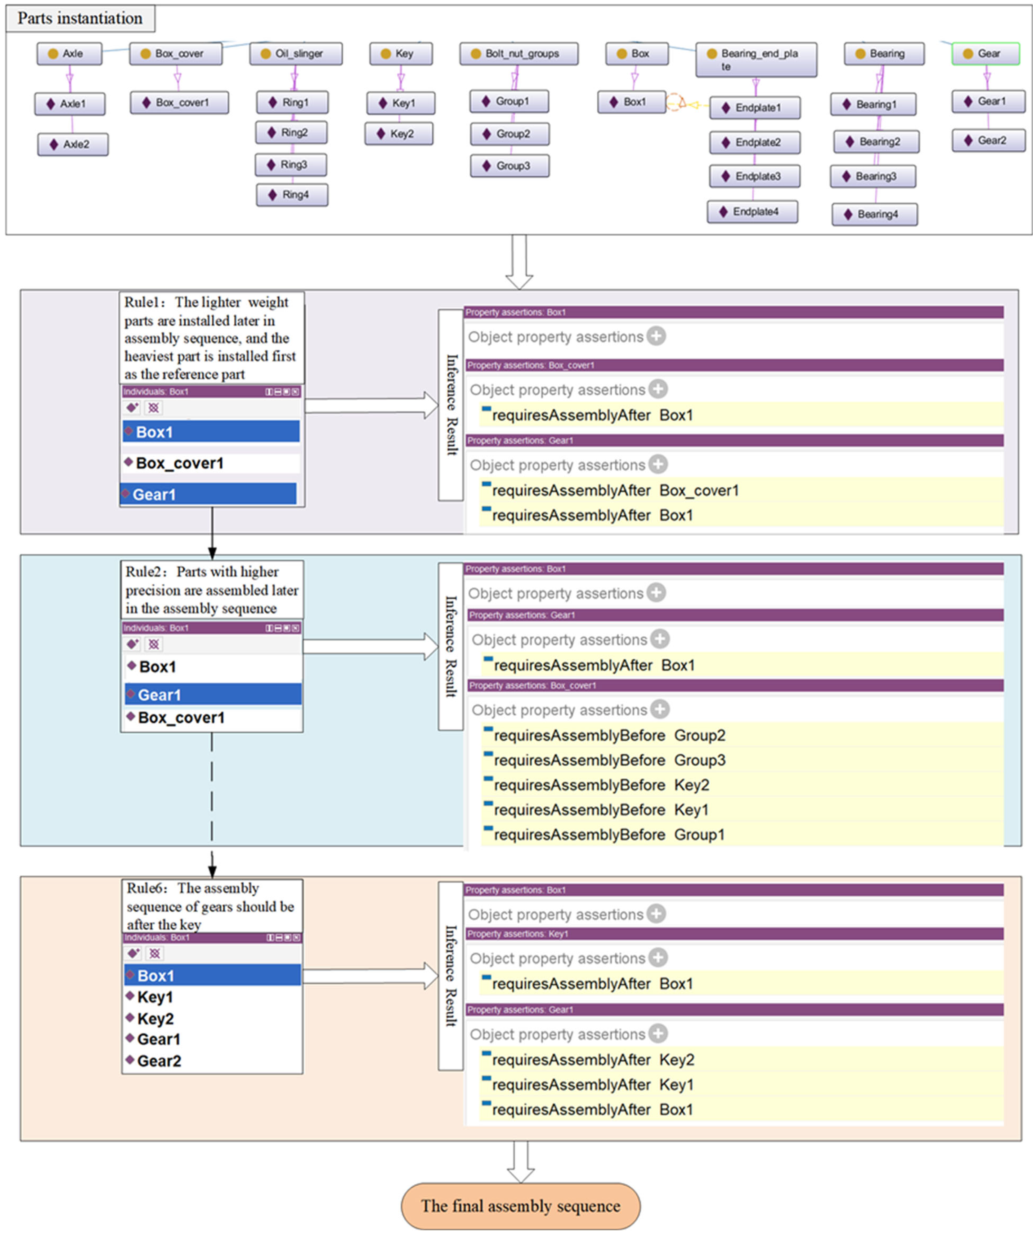Select Gear2 in Rule6 individuals list
The image size is (1033, 1239).
[x=159, y=1061]
